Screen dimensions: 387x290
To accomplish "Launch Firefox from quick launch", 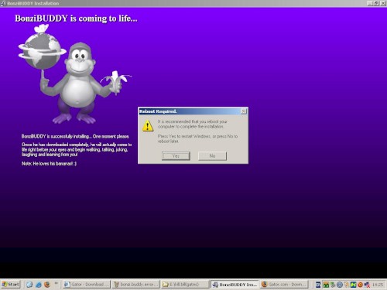I will click(47, 285).
